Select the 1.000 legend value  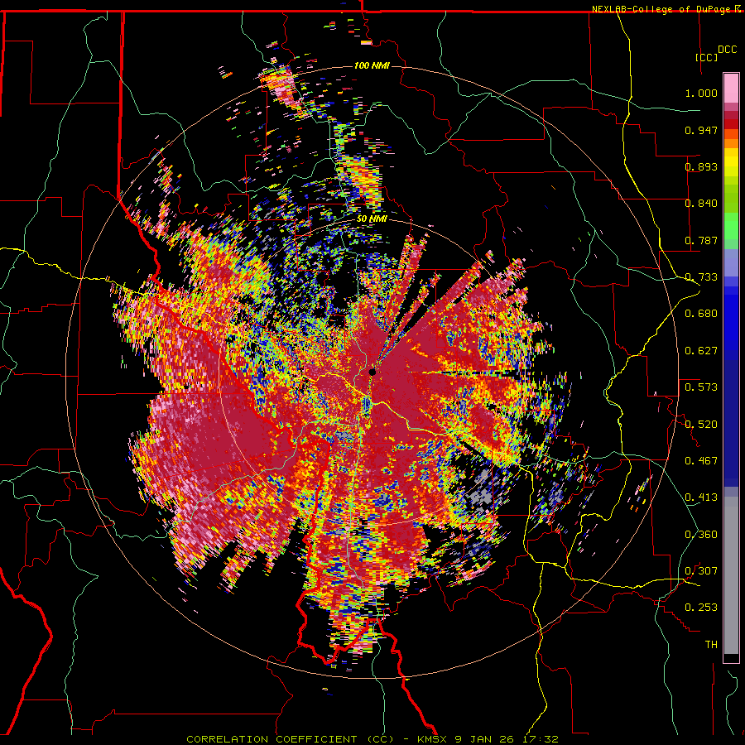click(701, 93)
